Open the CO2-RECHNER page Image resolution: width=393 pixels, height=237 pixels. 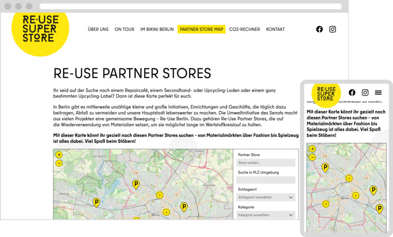(245, 29)
